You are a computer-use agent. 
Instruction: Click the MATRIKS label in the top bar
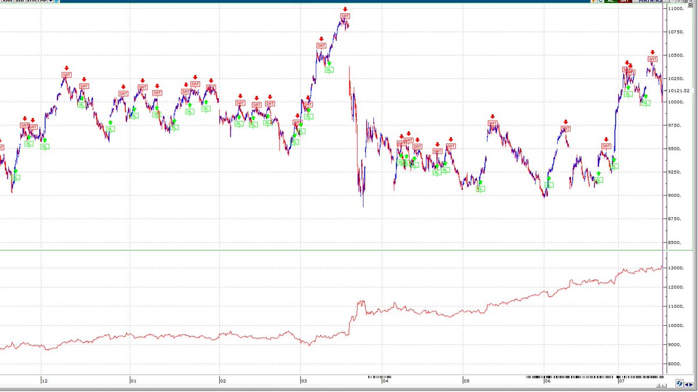(x=650, y=2)
